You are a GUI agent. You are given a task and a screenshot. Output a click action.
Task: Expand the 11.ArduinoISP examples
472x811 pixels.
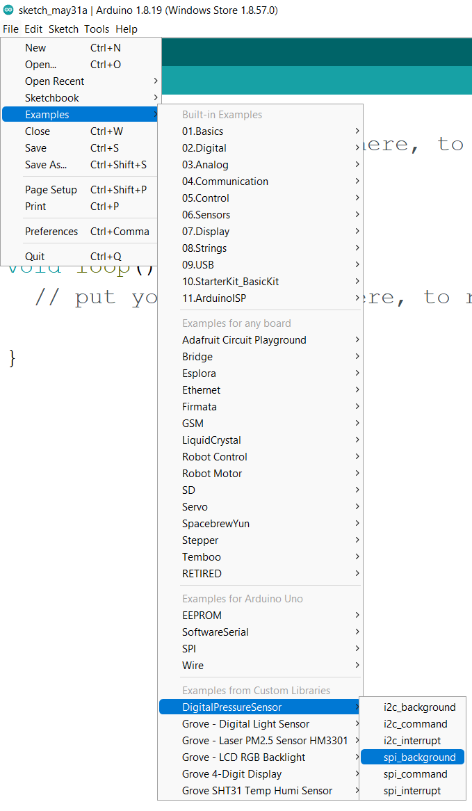(x=260, y=298)
